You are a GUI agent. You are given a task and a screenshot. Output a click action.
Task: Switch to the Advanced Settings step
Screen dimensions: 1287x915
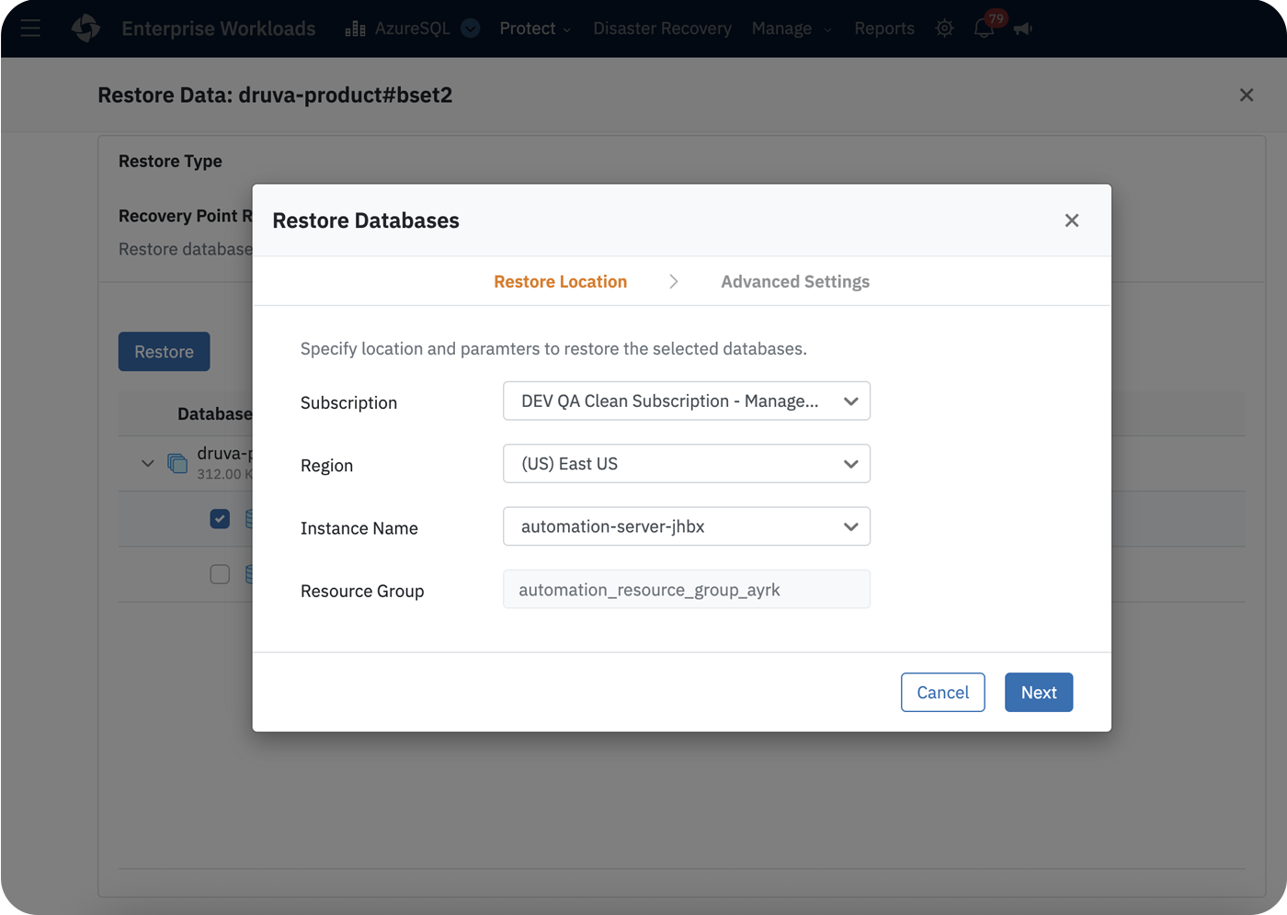click(794, 282)
